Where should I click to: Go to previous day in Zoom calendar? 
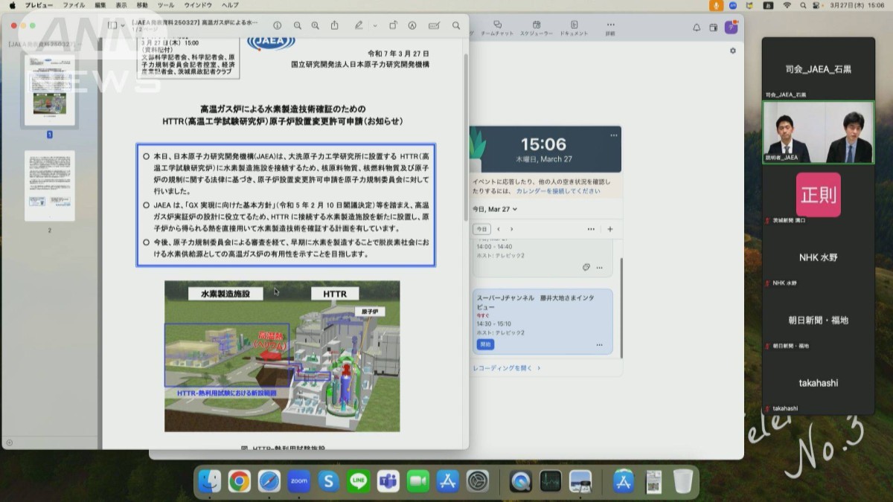coord(498,229)
